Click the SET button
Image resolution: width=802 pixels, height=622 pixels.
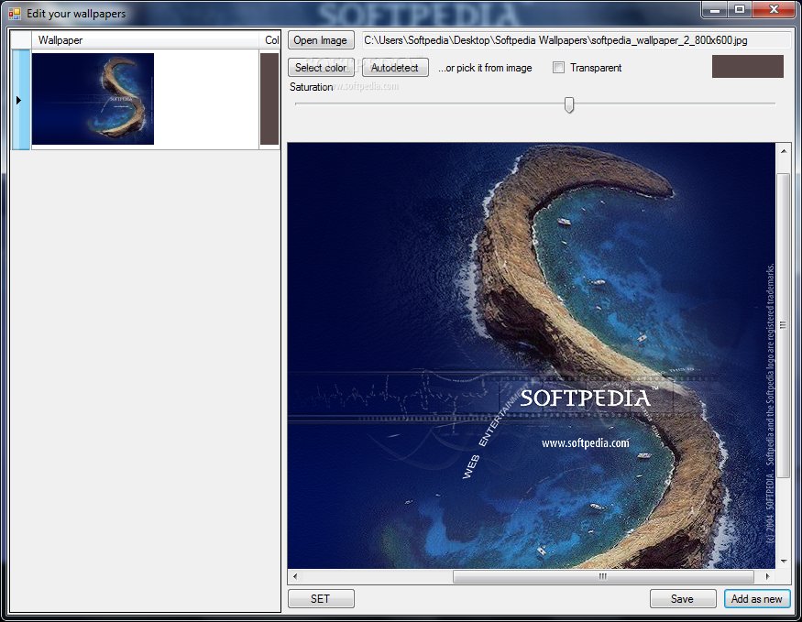[x=321, y=598]
